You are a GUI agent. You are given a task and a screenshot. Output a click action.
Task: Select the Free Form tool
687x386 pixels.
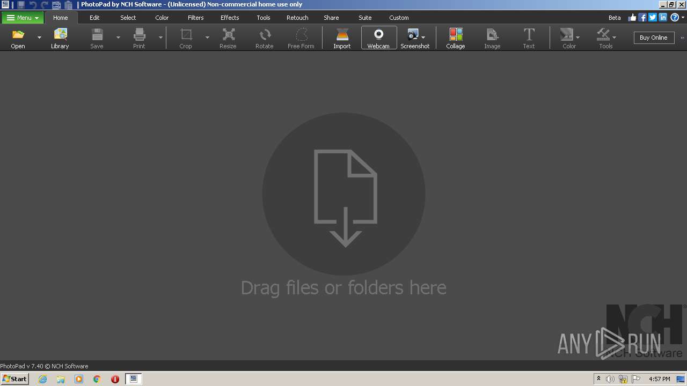(x=301, y=38)
